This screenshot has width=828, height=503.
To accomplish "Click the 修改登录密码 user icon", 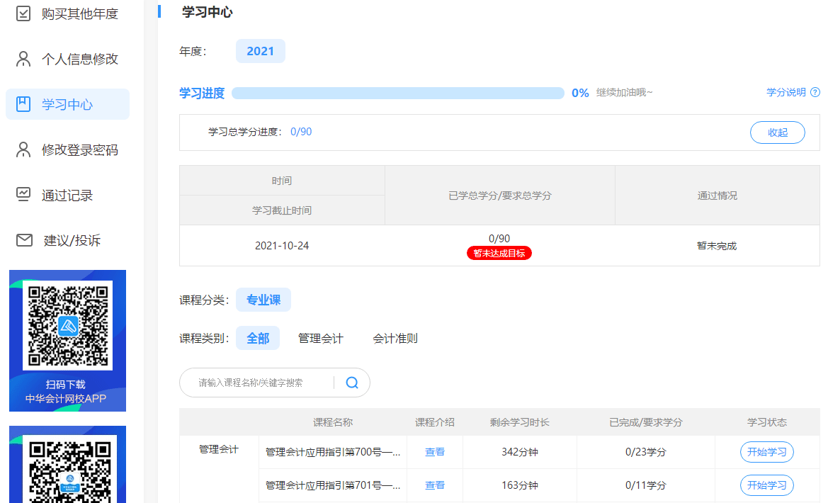I will point(23,150).
